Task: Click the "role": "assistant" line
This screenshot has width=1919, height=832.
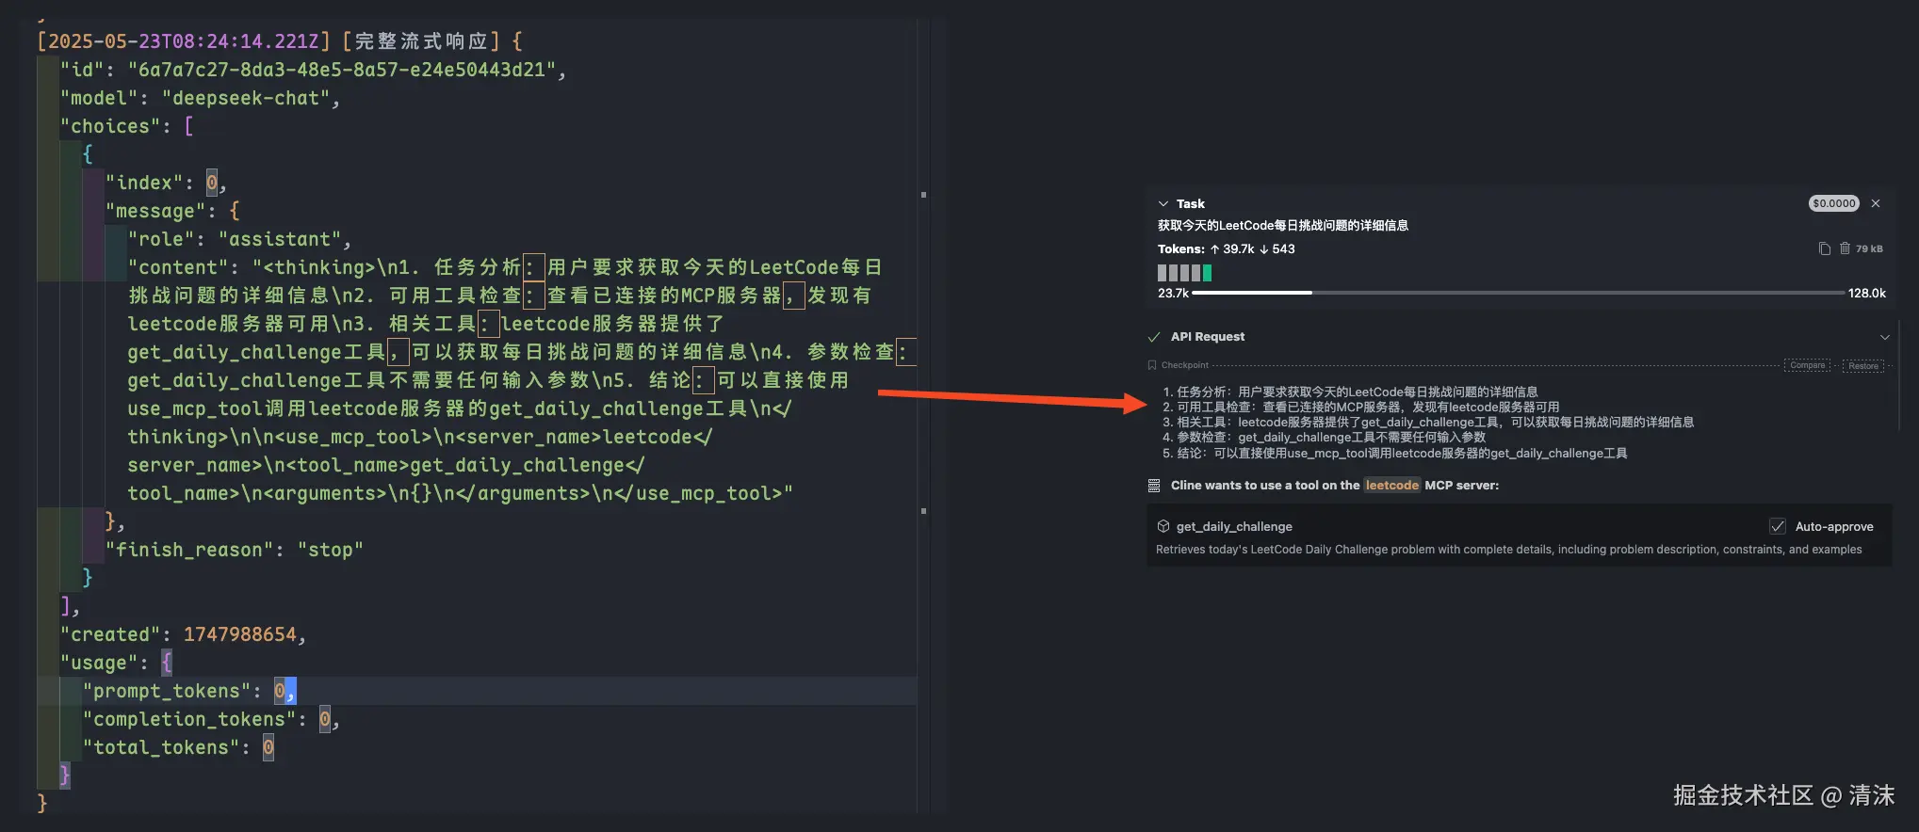Action: click(x=239, y=239)
